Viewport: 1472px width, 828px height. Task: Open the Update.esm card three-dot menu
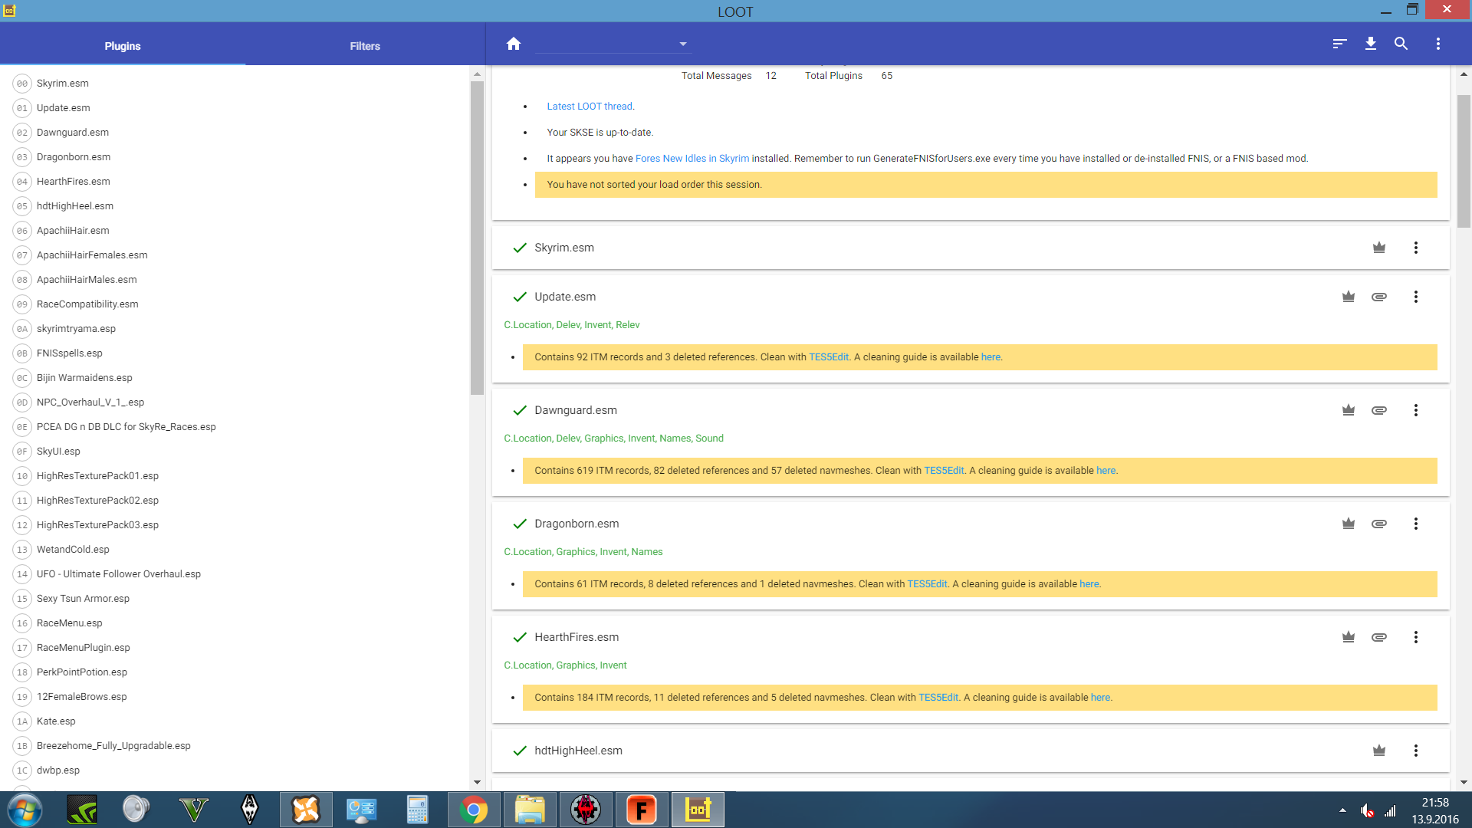1415,297
